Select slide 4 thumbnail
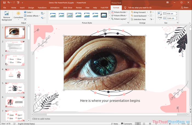The width and height of the screenshot is (192, 125). [15, 74]
